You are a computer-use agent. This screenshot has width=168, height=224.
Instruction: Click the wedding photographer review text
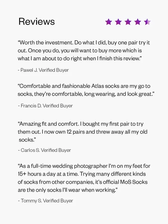(84, 178)
